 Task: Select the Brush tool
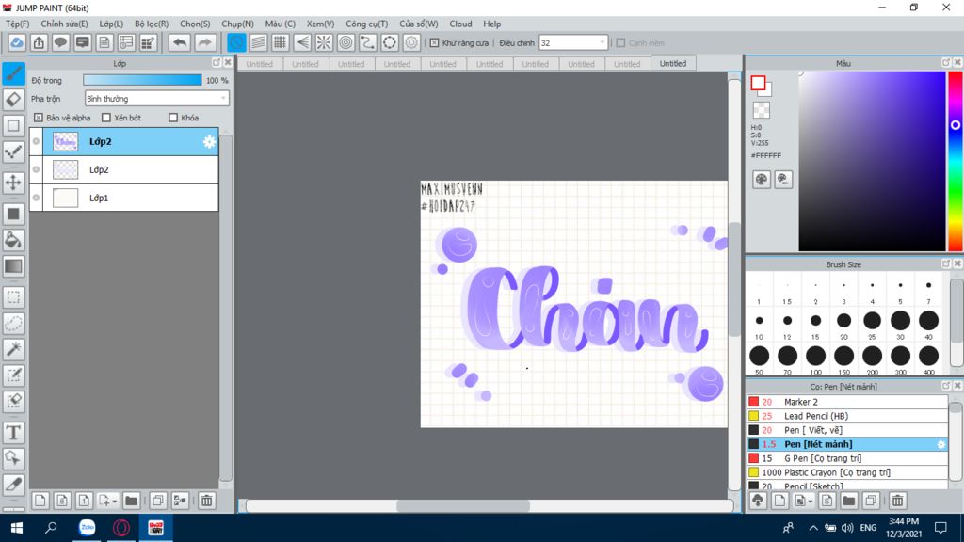tap(13, 73)
